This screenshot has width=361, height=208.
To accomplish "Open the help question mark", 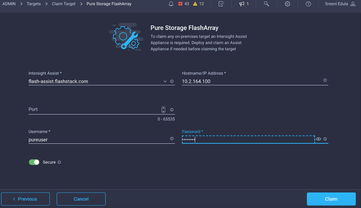I will tap(308, 4).
